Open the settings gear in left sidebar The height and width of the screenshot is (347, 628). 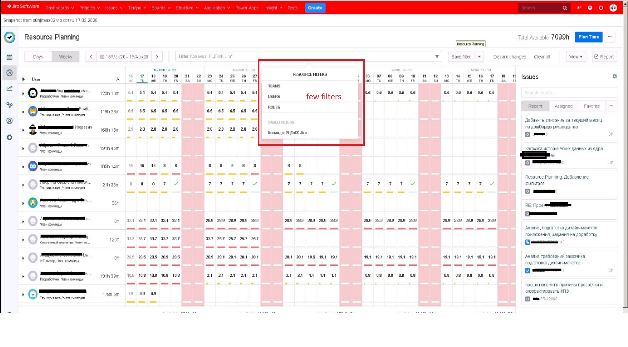[x=9, y=138]
